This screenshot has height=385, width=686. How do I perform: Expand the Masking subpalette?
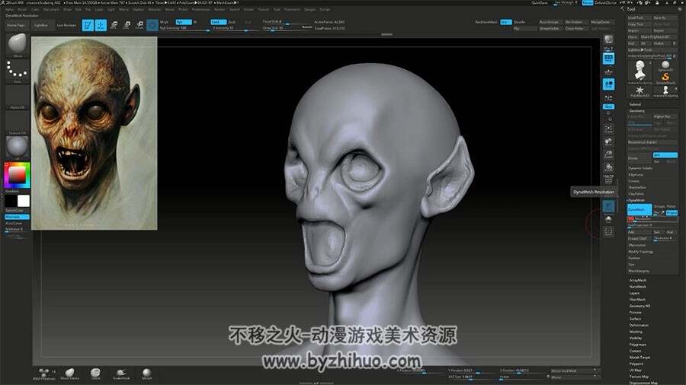point(636,332)
